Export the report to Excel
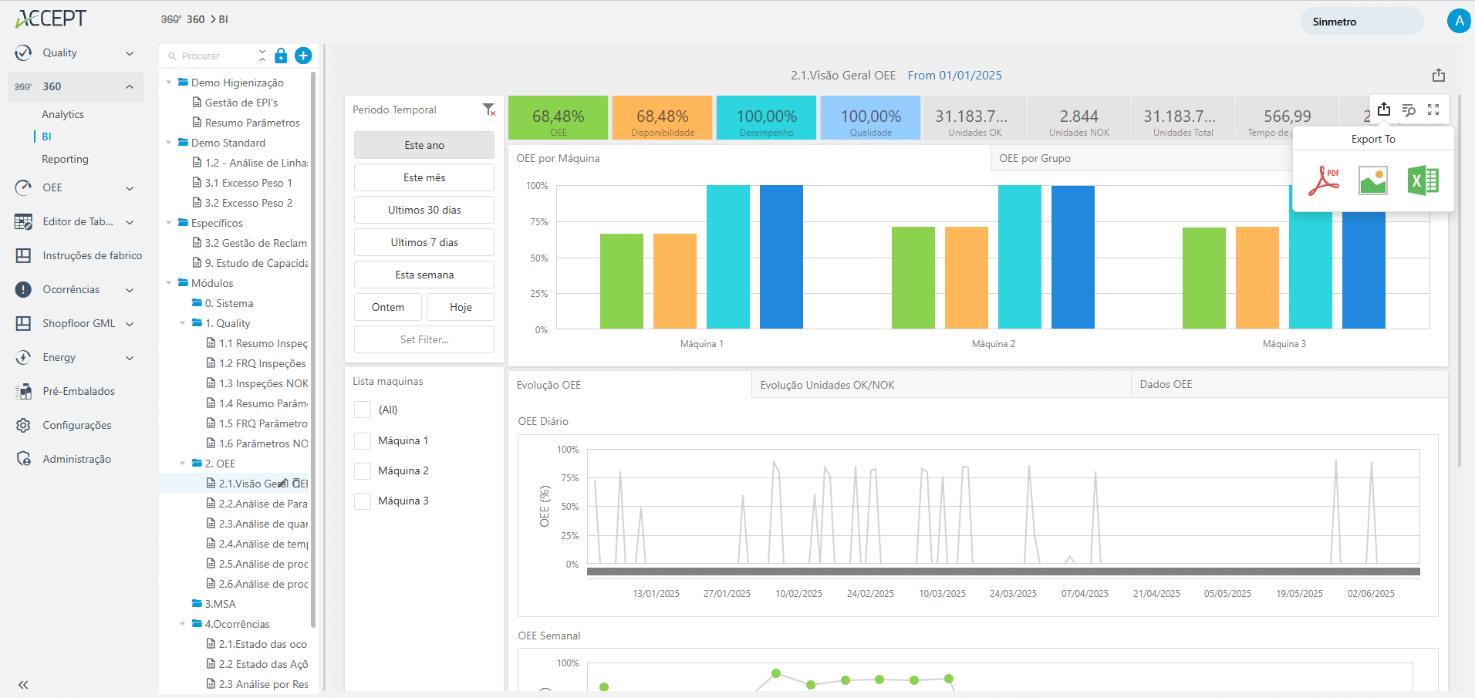This screenshot has width=1475, height=698. click(1423, 180)
